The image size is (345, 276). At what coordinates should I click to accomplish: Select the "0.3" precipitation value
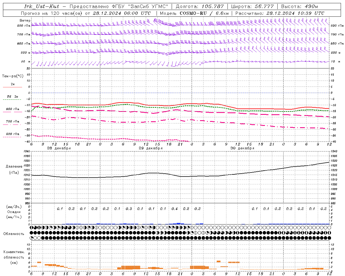tap(129, 209)
